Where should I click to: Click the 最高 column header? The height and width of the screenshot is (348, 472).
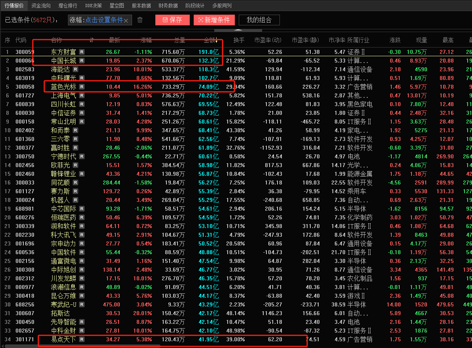448,40
